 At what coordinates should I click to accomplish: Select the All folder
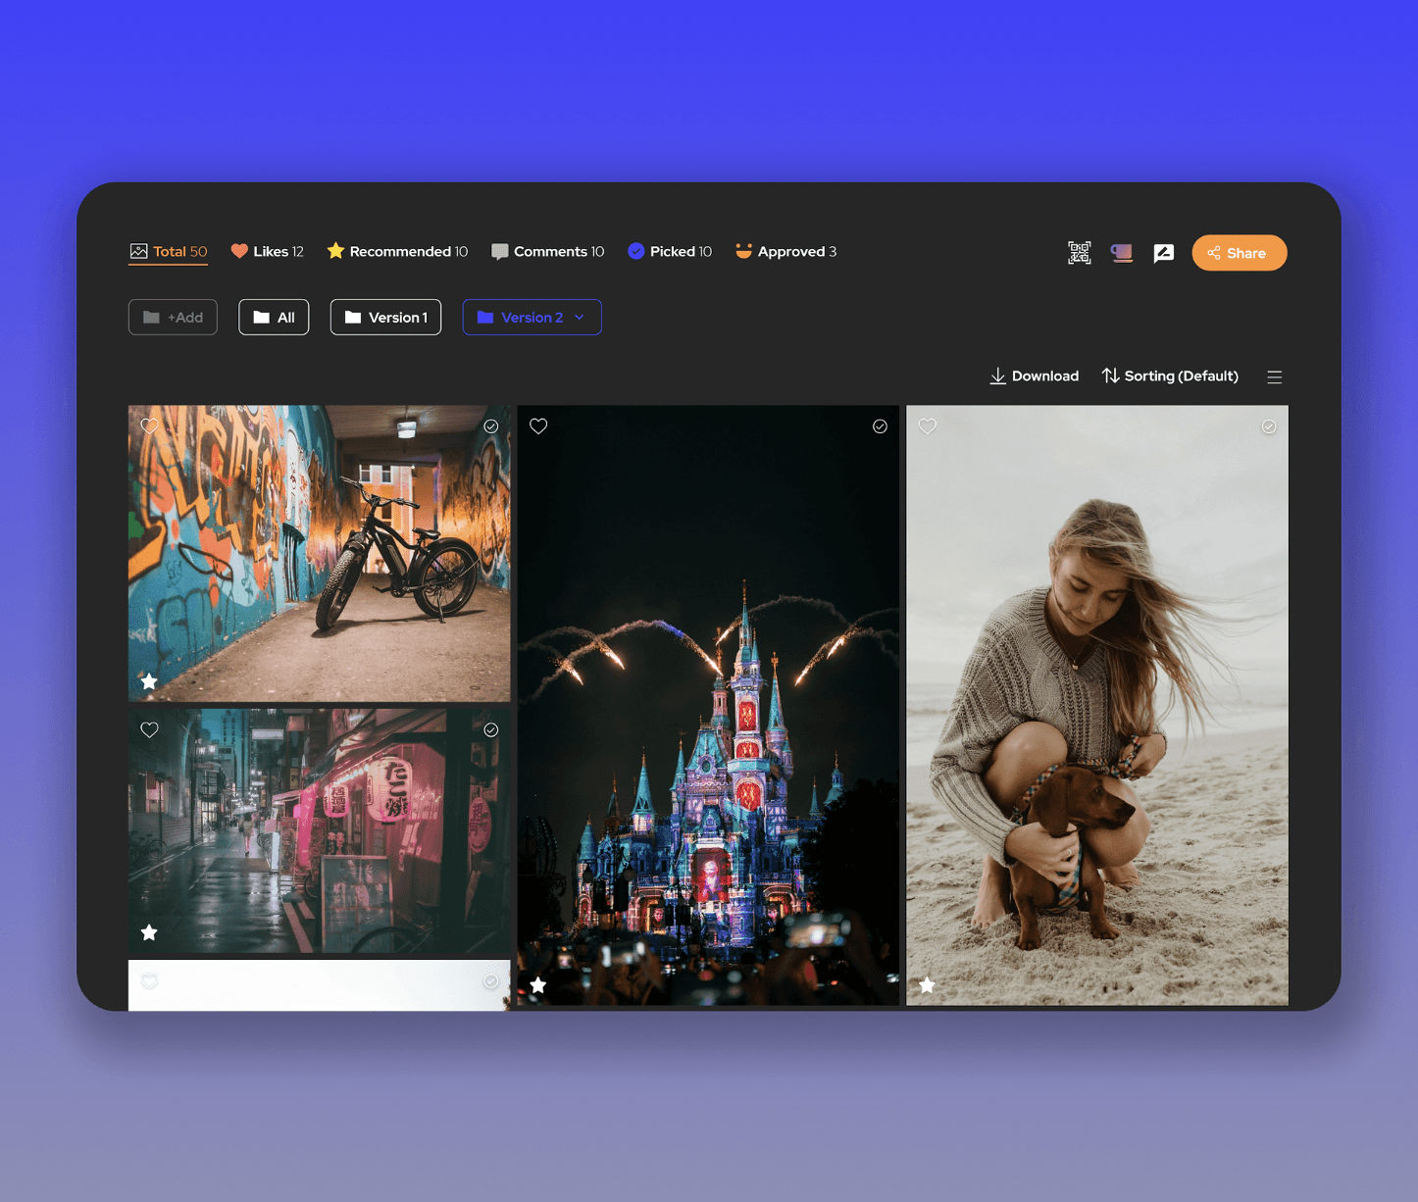coord(274,318)
